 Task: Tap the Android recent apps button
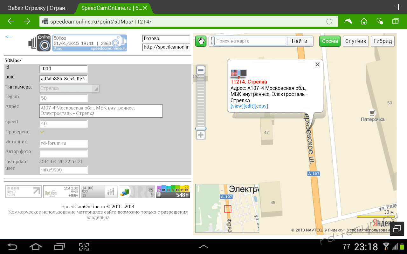59,246
